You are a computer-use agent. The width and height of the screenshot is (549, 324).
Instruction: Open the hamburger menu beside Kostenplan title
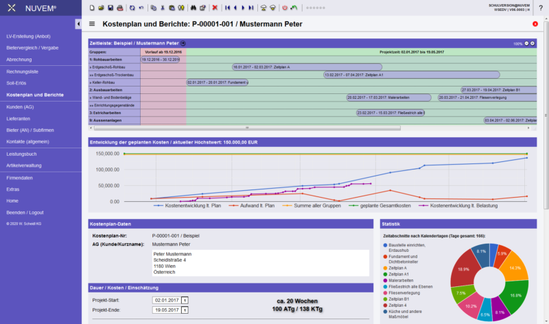point(92,24)
